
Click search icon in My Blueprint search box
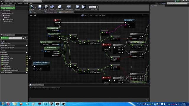(23, 38)
